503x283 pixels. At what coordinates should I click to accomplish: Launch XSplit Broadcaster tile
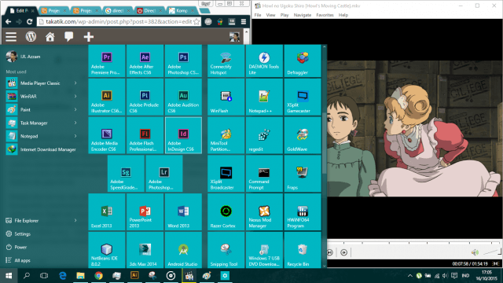(226, 174)
